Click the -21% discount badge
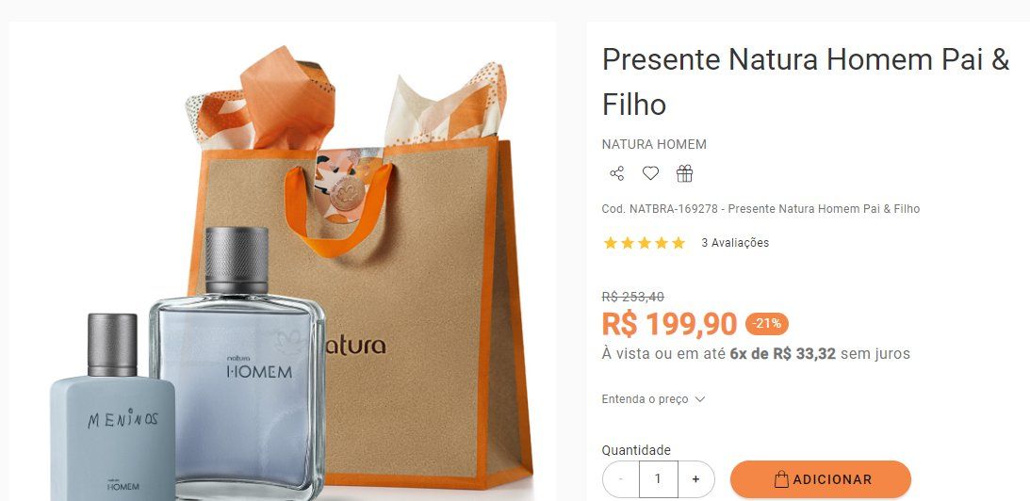Viewport: 1030px width, 501px height. click(x=766, y=324)
